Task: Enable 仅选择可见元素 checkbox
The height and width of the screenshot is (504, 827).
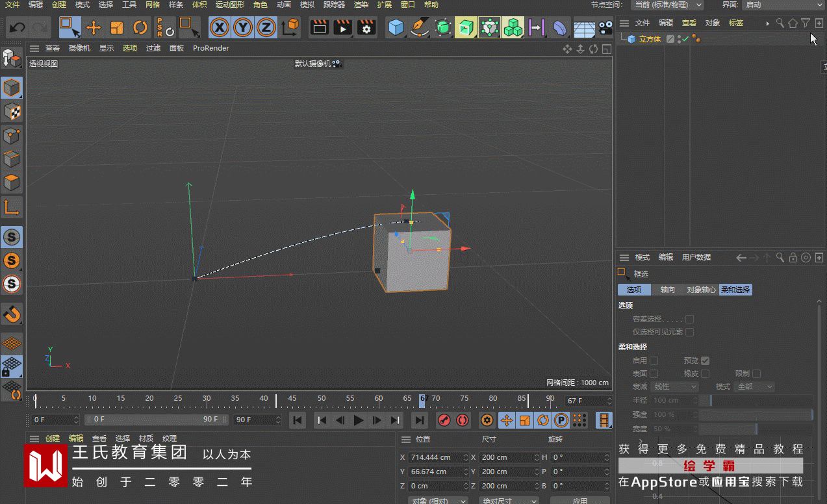Action: [x=690, y=332]
